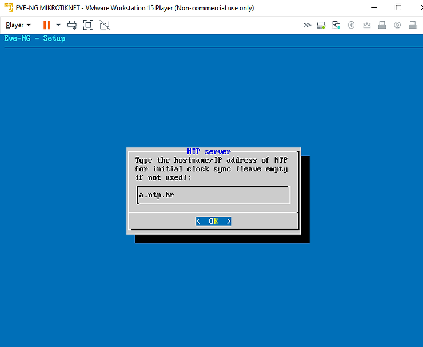Viewport: 423px width, 347px height.
Task: Click the 'NTP server' dialog title
Action: coord(209,151)
